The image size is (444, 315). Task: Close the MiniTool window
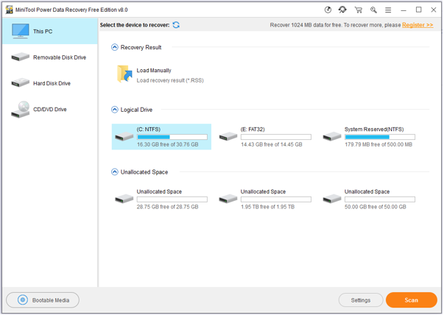[434, 10]
